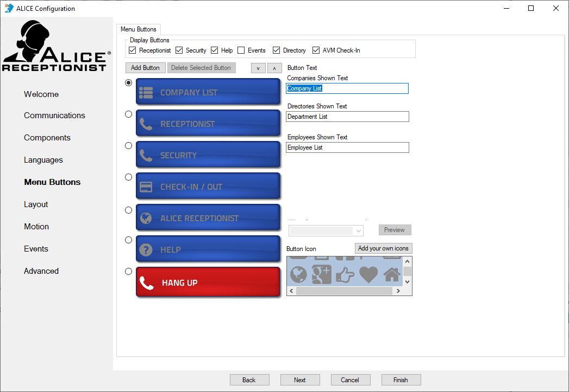The width and height of the screenshot is (569, 392).
Task: Open Components in the sidebar
Action: click(47, 138)
